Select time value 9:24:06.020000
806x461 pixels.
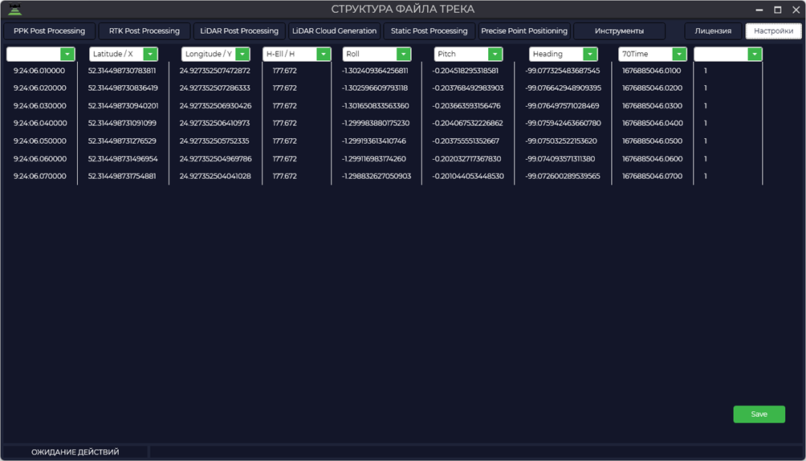tap(39, 88)
